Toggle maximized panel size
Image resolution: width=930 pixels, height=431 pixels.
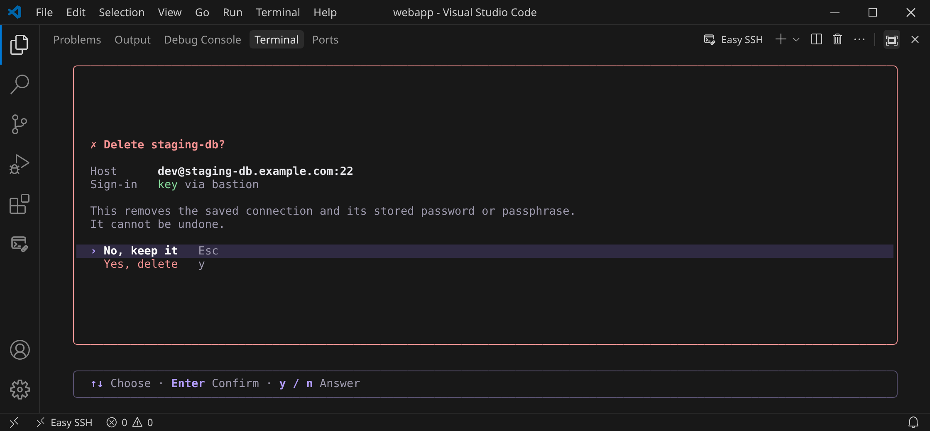(891, 39)
